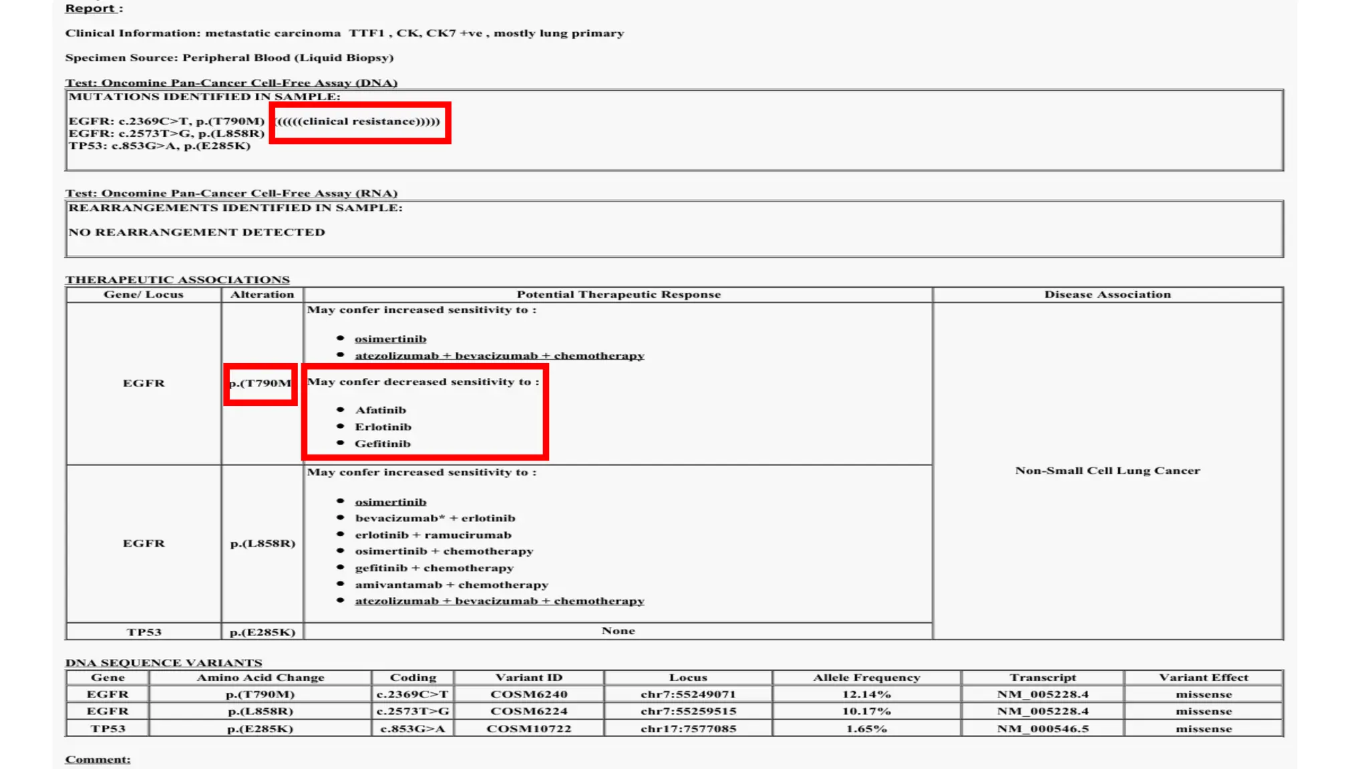Click Gefitinib in decreased sensitivity list
This screenshot has width=1368, height=769.
click(x=382, y=444)
